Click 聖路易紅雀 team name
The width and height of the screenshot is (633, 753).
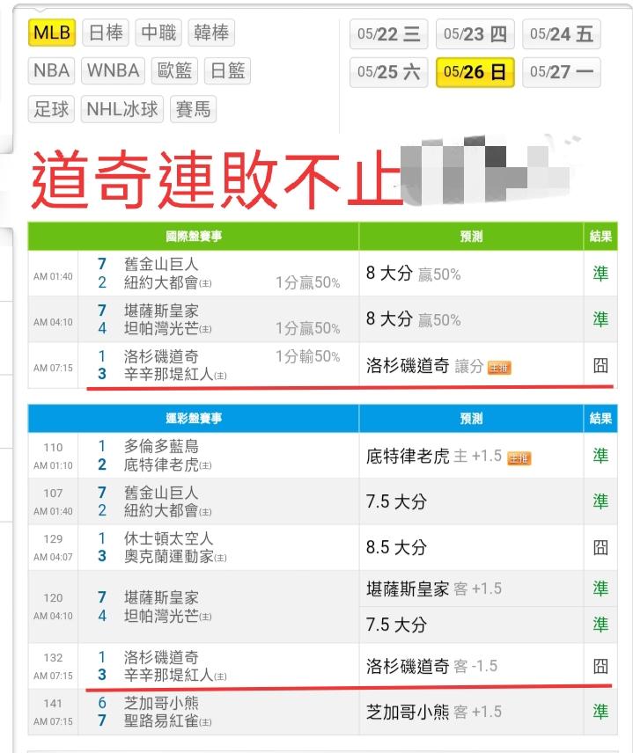[161, 720]
